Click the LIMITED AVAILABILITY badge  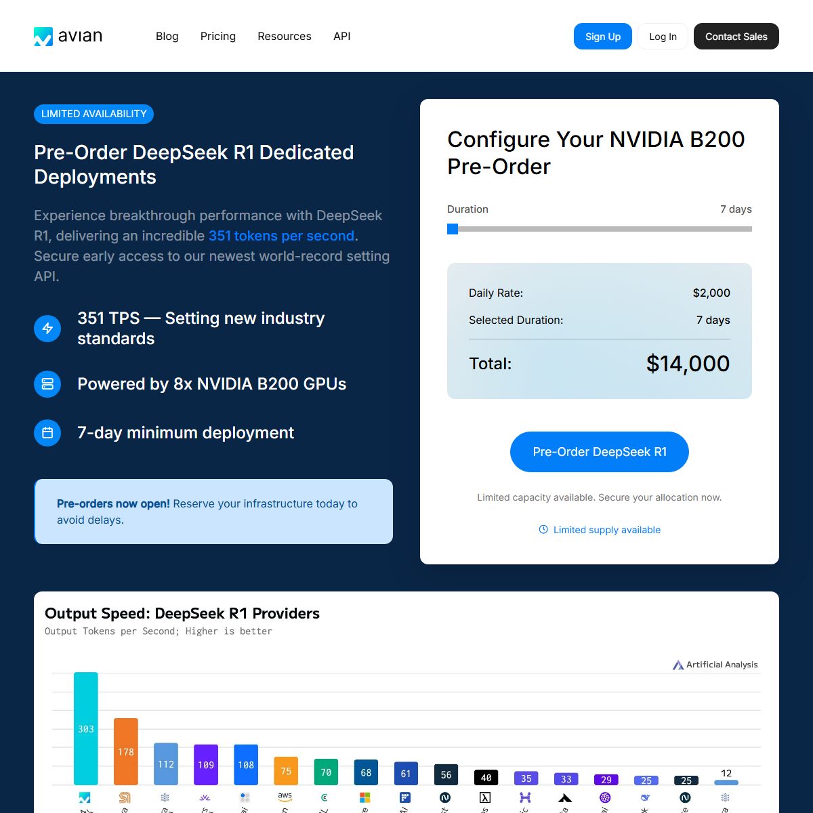[x=94, y=114]
